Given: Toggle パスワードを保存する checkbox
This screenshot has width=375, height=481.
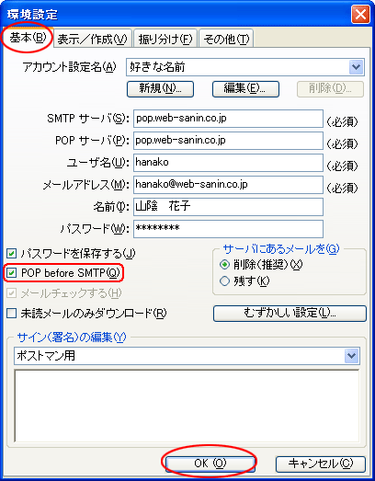Looking at the screenshot, I should [12, 254].
